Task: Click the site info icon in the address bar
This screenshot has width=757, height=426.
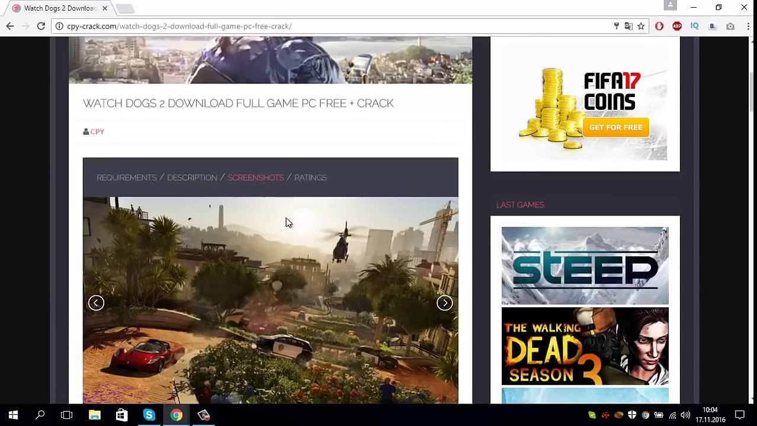Action: click(x=60, y=26)
